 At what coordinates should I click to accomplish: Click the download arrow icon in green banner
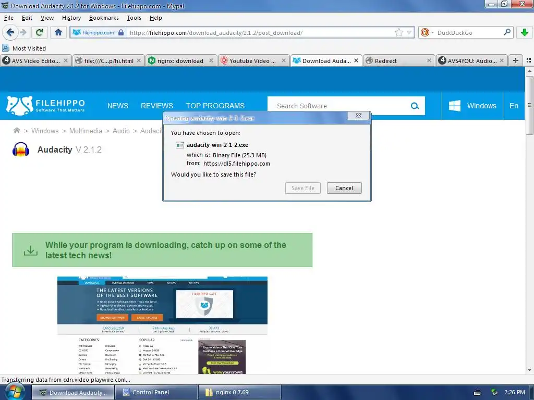point(31,251)
